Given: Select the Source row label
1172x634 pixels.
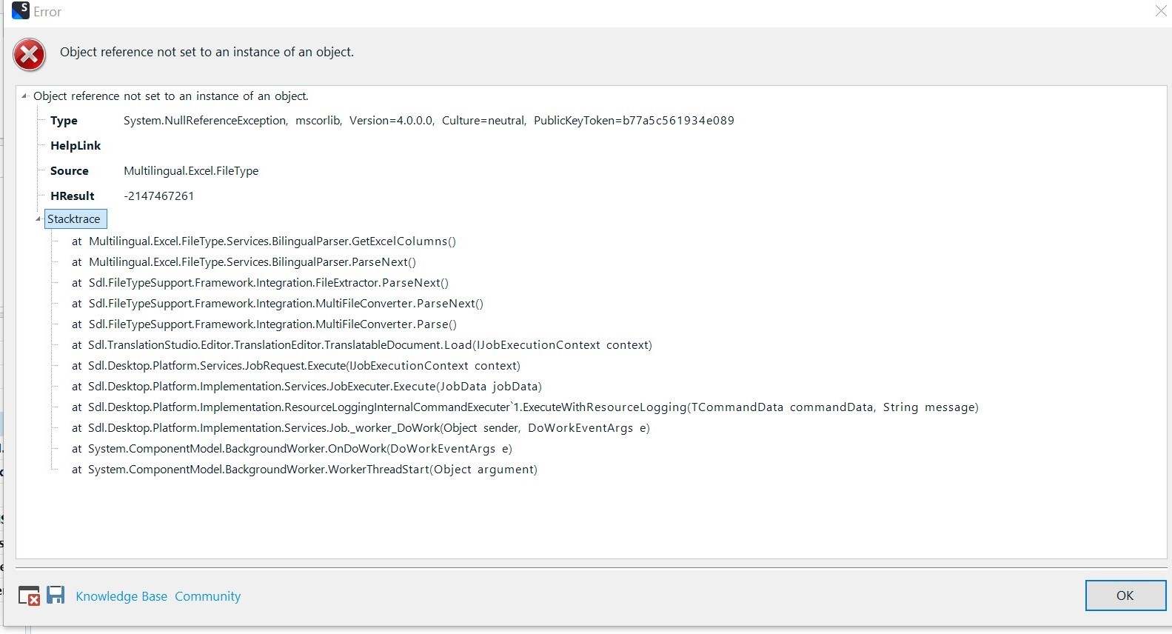Looking at the screenshot, I should (70, 171).
